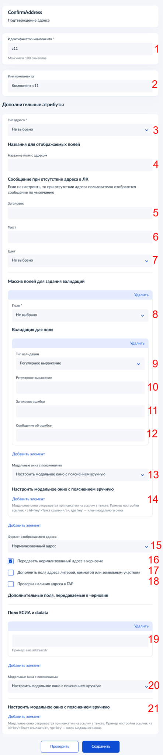Click the esia.addressStr example input field

(80, 641)
